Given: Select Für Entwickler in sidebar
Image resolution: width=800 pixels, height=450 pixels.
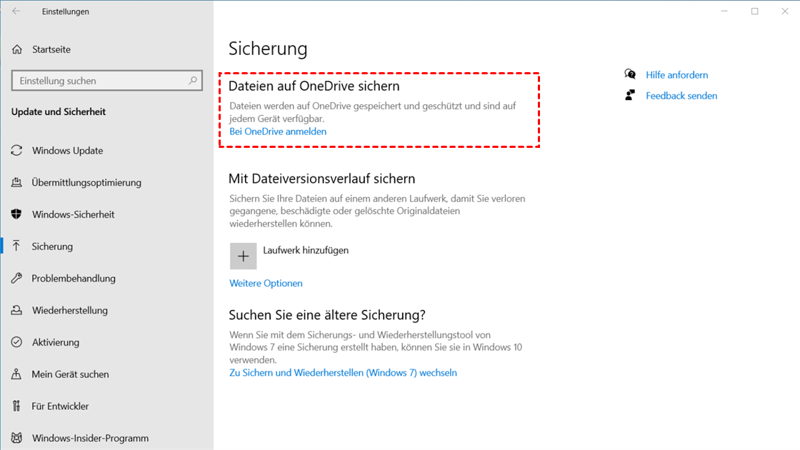Looking at the screenshot, I should [x=60, y=406].
